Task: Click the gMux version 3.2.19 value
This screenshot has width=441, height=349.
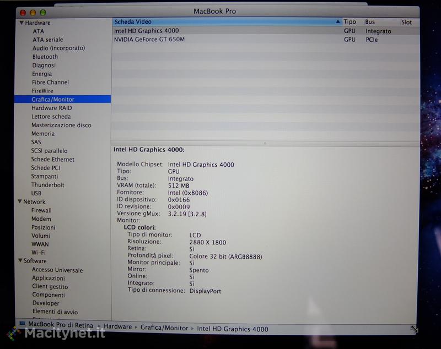Action: (187, 214)
